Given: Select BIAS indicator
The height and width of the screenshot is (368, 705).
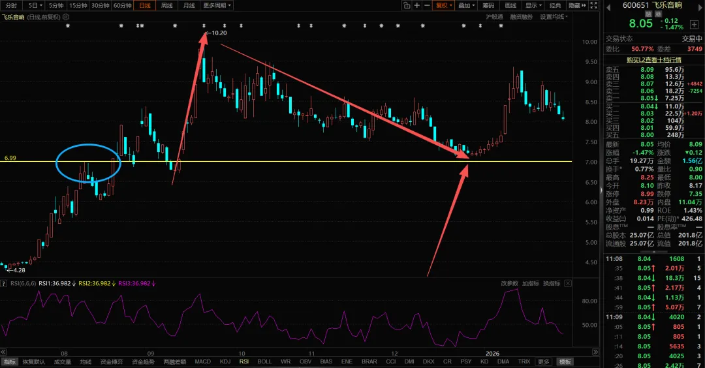Looking at the screenshot, I should coord(326,361).
